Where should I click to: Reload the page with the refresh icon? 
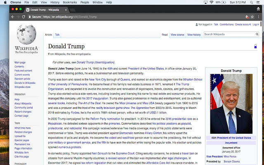(24, 16)
